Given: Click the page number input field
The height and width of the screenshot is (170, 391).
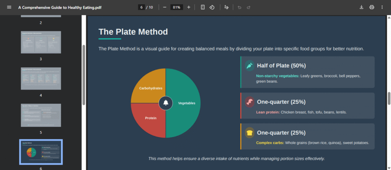Looking at the screenshot, I should point(141,7).
